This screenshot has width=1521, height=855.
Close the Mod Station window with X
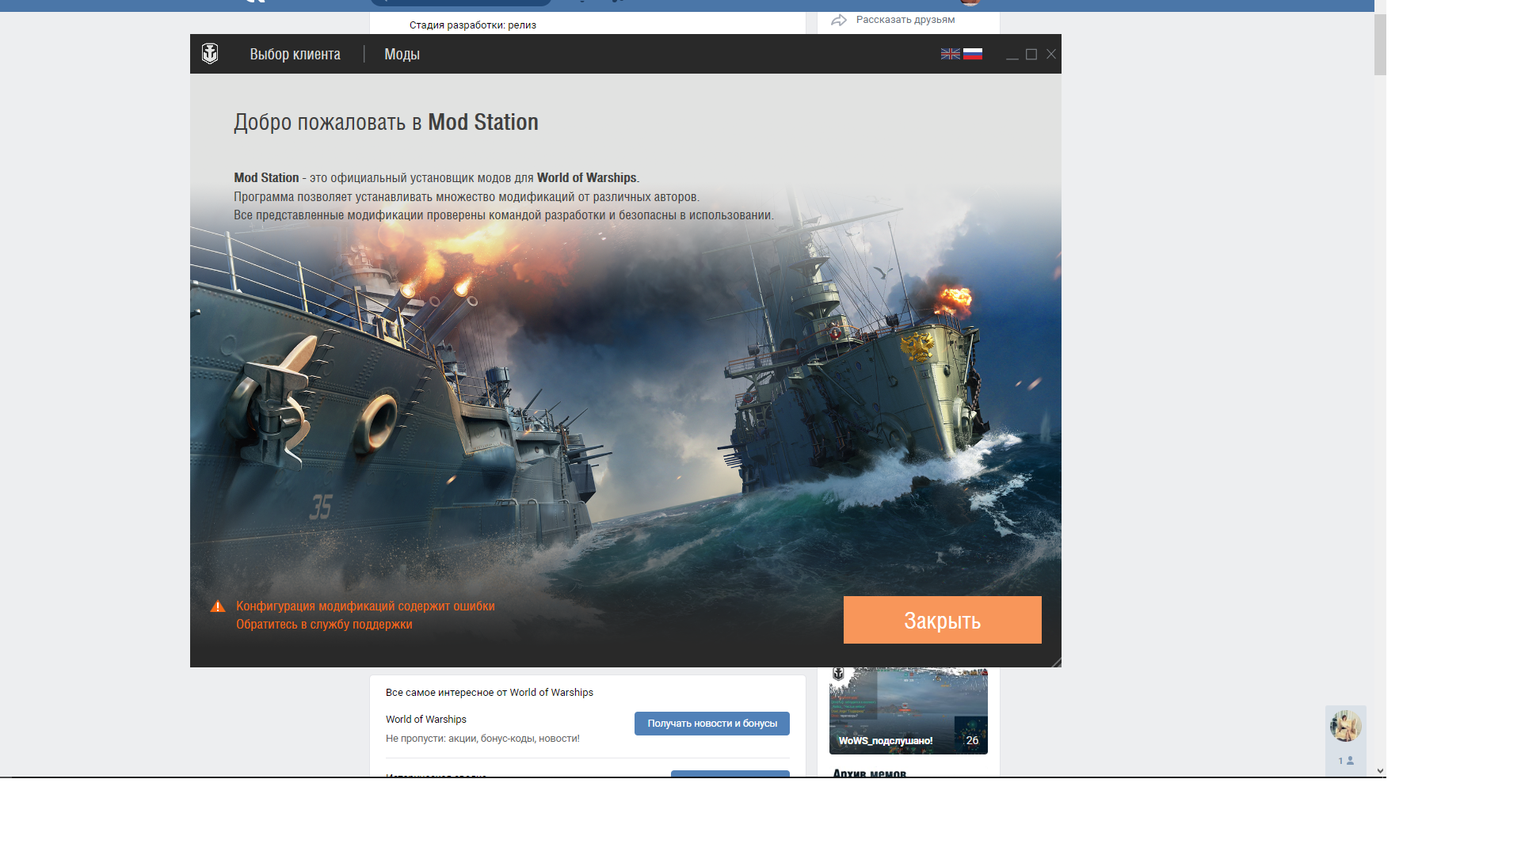[x=1051, y=55]
